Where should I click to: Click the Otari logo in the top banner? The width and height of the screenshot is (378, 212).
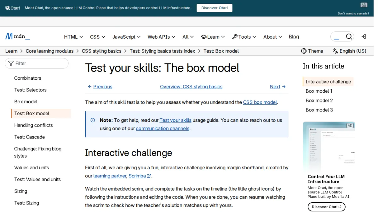13,8
